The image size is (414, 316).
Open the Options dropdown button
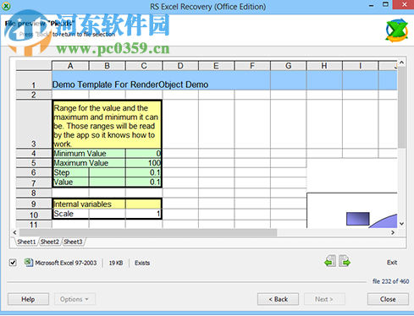75,299
